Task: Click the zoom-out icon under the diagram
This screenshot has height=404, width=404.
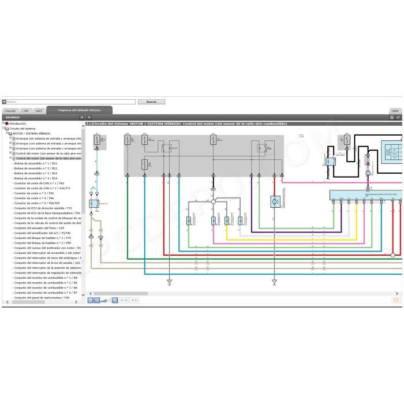Action: point(96,300)
